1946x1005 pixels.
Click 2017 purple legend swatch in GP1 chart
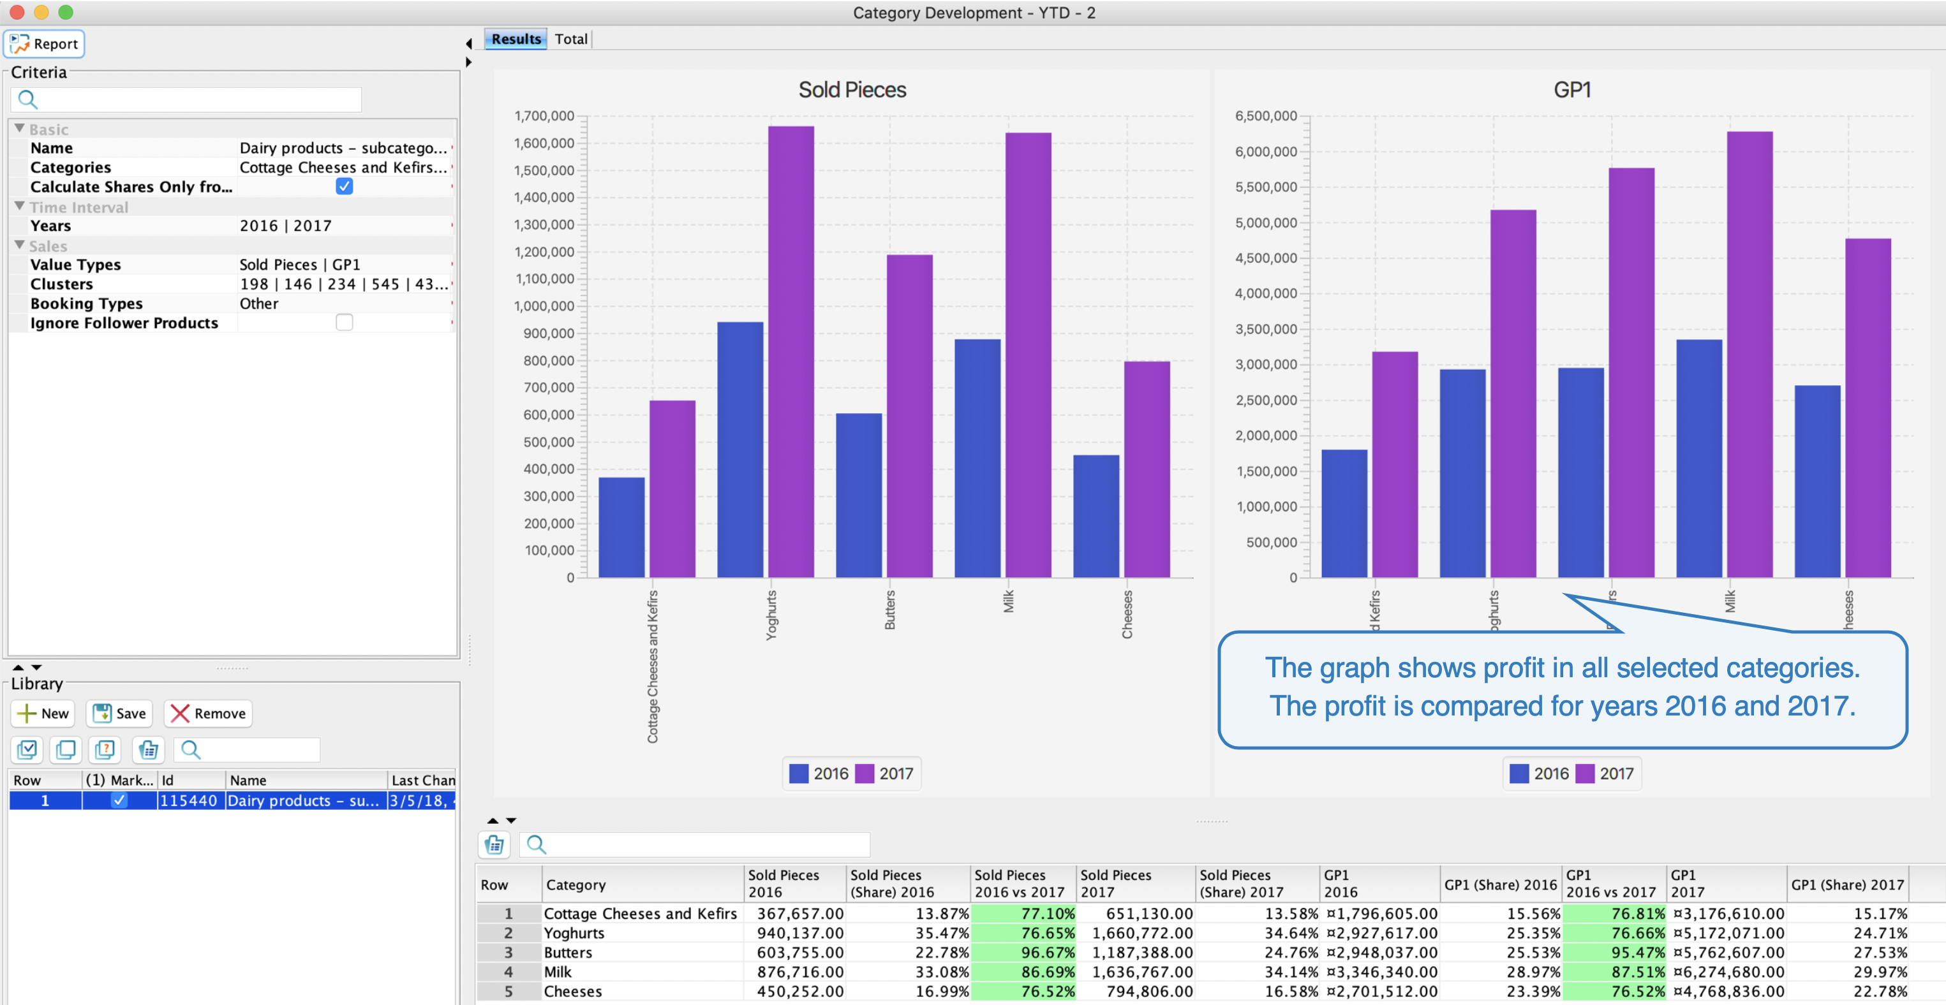(1585, 773)
